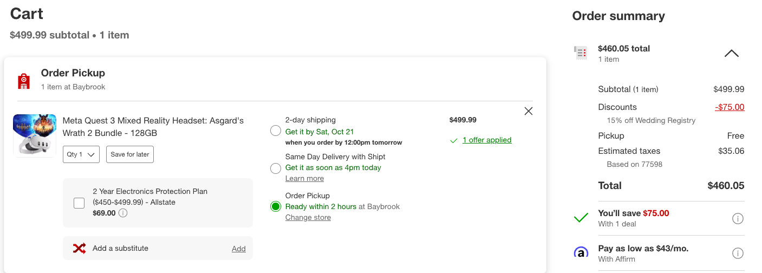
Task: Select the Order Pickup radio button
Action: tap(276, 206)
